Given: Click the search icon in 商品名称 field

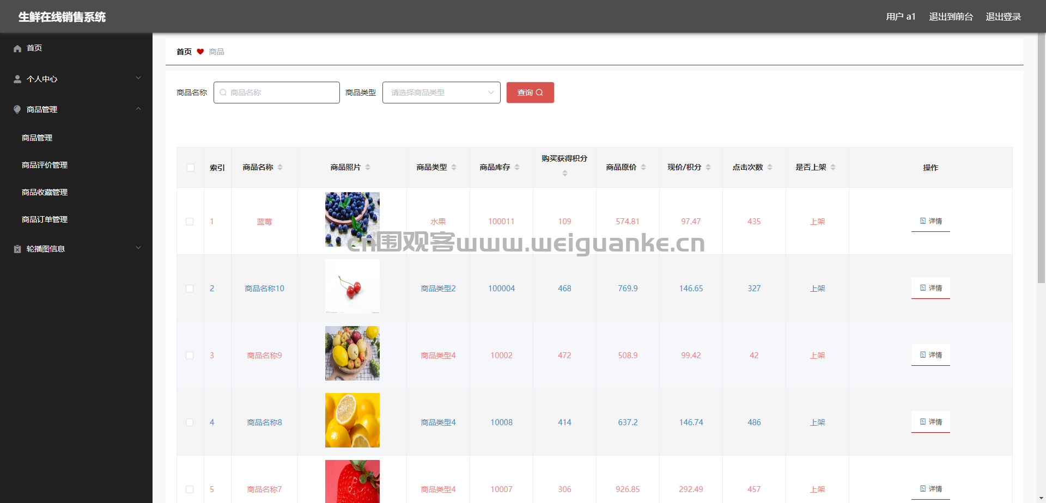Looking at the screenshot, I should point(223,93).
